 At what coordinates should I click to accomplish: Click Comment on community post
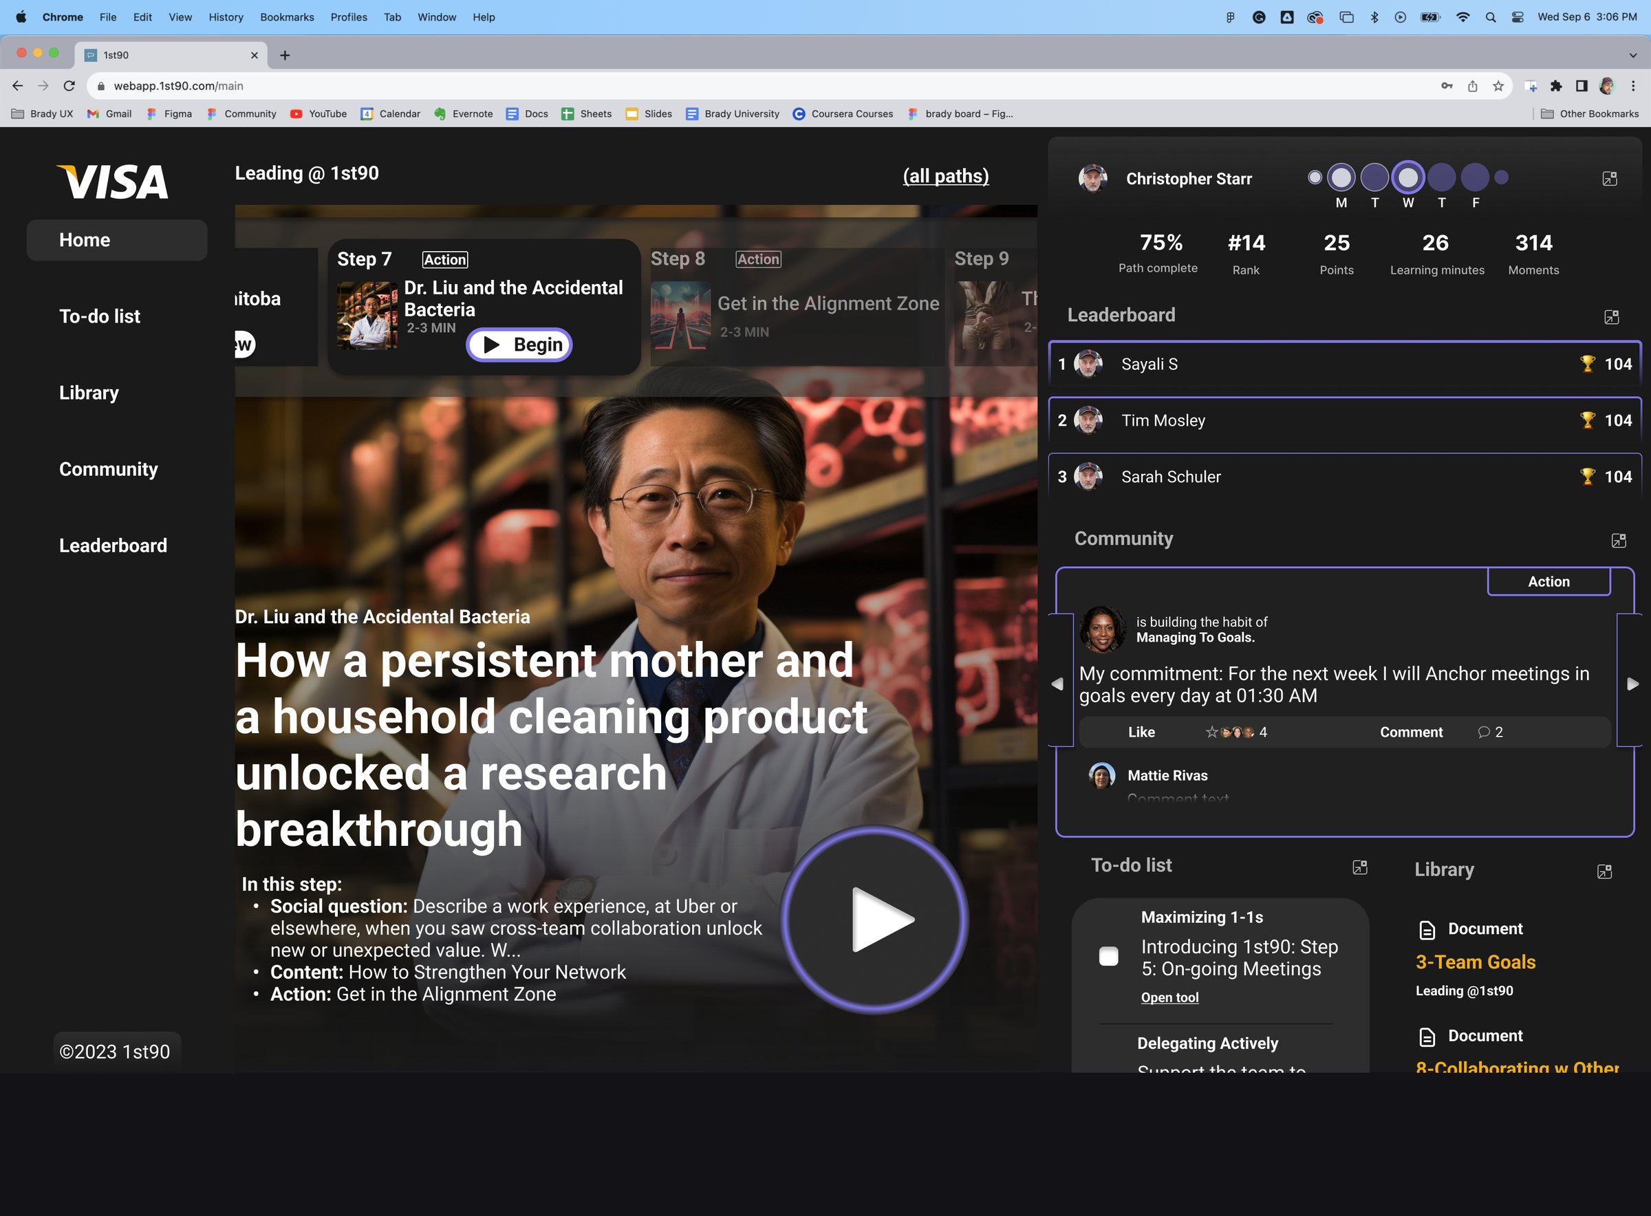1410,732
